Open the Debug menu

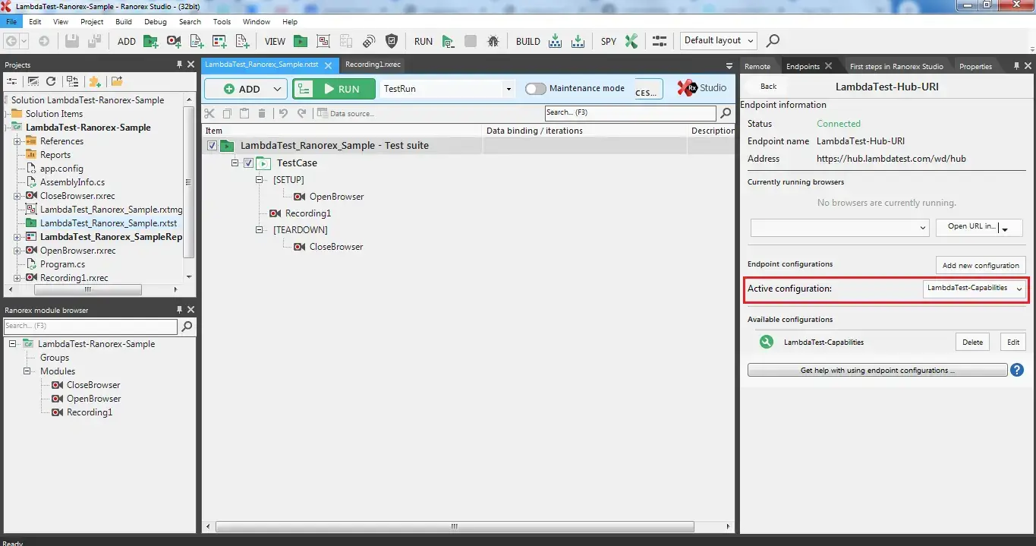(155, 21)
